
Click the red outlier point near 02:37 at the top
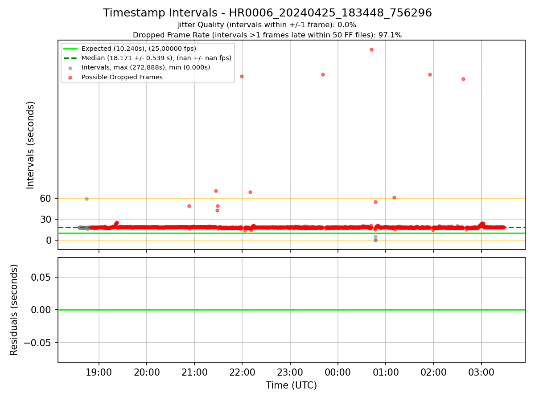click(x=463, y=79)
